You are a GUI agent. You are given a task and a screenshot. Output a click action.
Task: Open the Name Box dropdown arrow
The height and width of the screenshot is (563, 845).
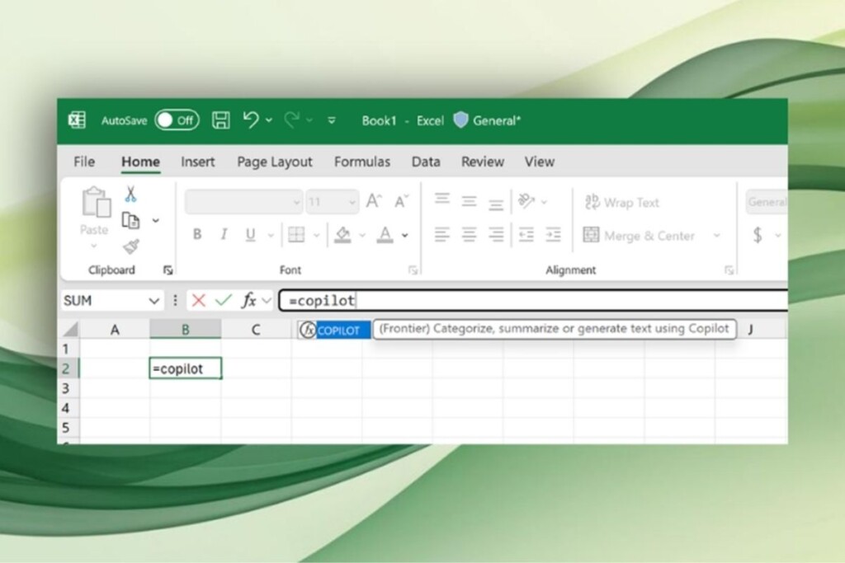[x=154, y=301]
